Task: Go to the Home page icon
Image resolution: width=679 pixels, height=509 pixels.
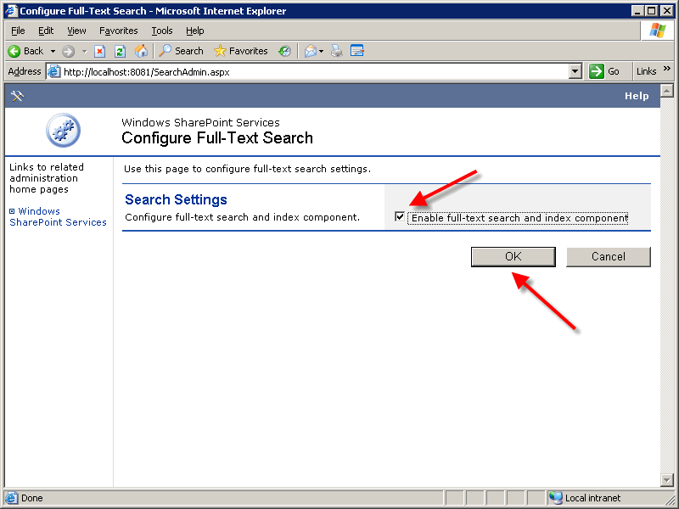Action: click(x=141, y=51)
